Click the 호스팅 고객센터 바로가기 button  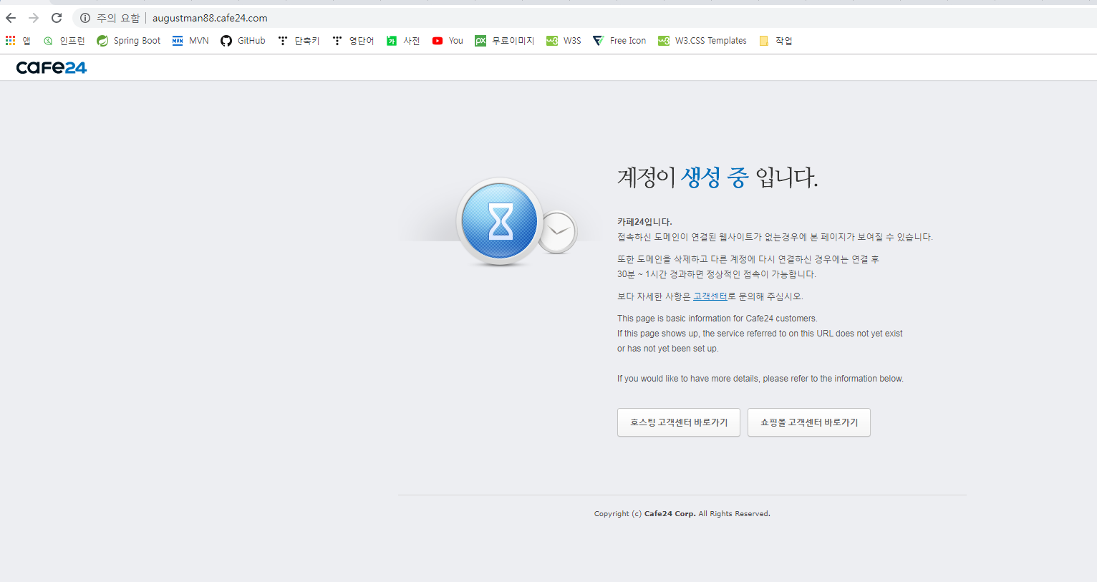click(x=679, y=422)
